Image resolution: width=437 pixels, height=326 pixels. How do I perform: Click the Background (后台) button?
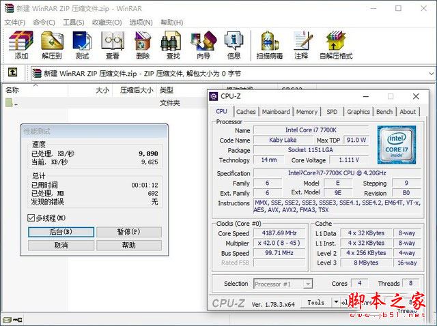[61, 232]
